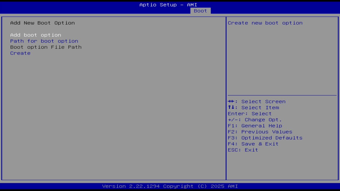Select Boot option File Path

point(46,47)
